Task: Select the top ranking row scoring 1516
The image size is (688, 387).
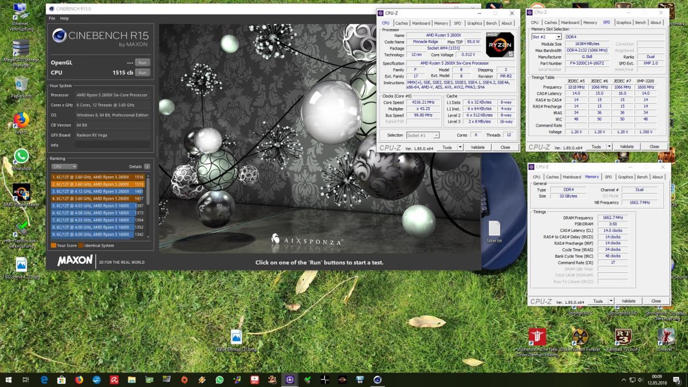Action: coord(98,177)
